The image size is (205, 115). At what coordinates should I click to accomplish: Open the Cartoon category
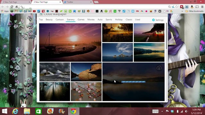coord(60,19)
